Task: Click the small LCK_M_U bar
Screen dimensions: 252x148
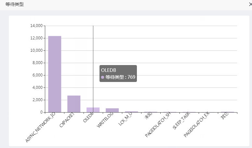Action: pos(131,112)
